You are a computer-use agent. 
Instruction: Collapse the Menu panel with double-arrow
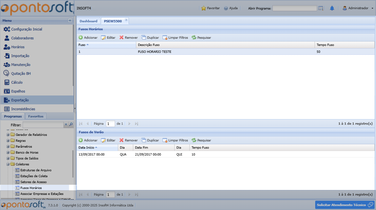click(70, 20)
